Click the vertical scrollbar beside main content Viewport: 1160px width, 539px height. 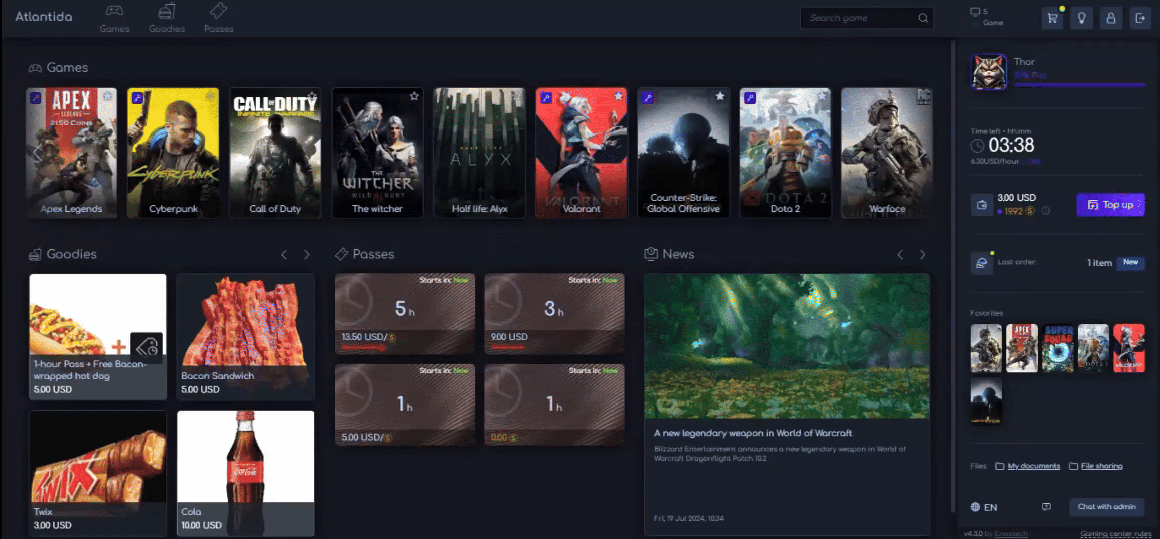(953, 276)
